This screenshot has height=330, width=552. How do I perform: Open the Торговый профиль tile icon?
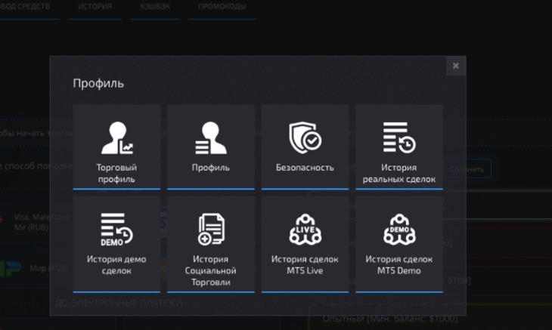(x=116, y=137)
